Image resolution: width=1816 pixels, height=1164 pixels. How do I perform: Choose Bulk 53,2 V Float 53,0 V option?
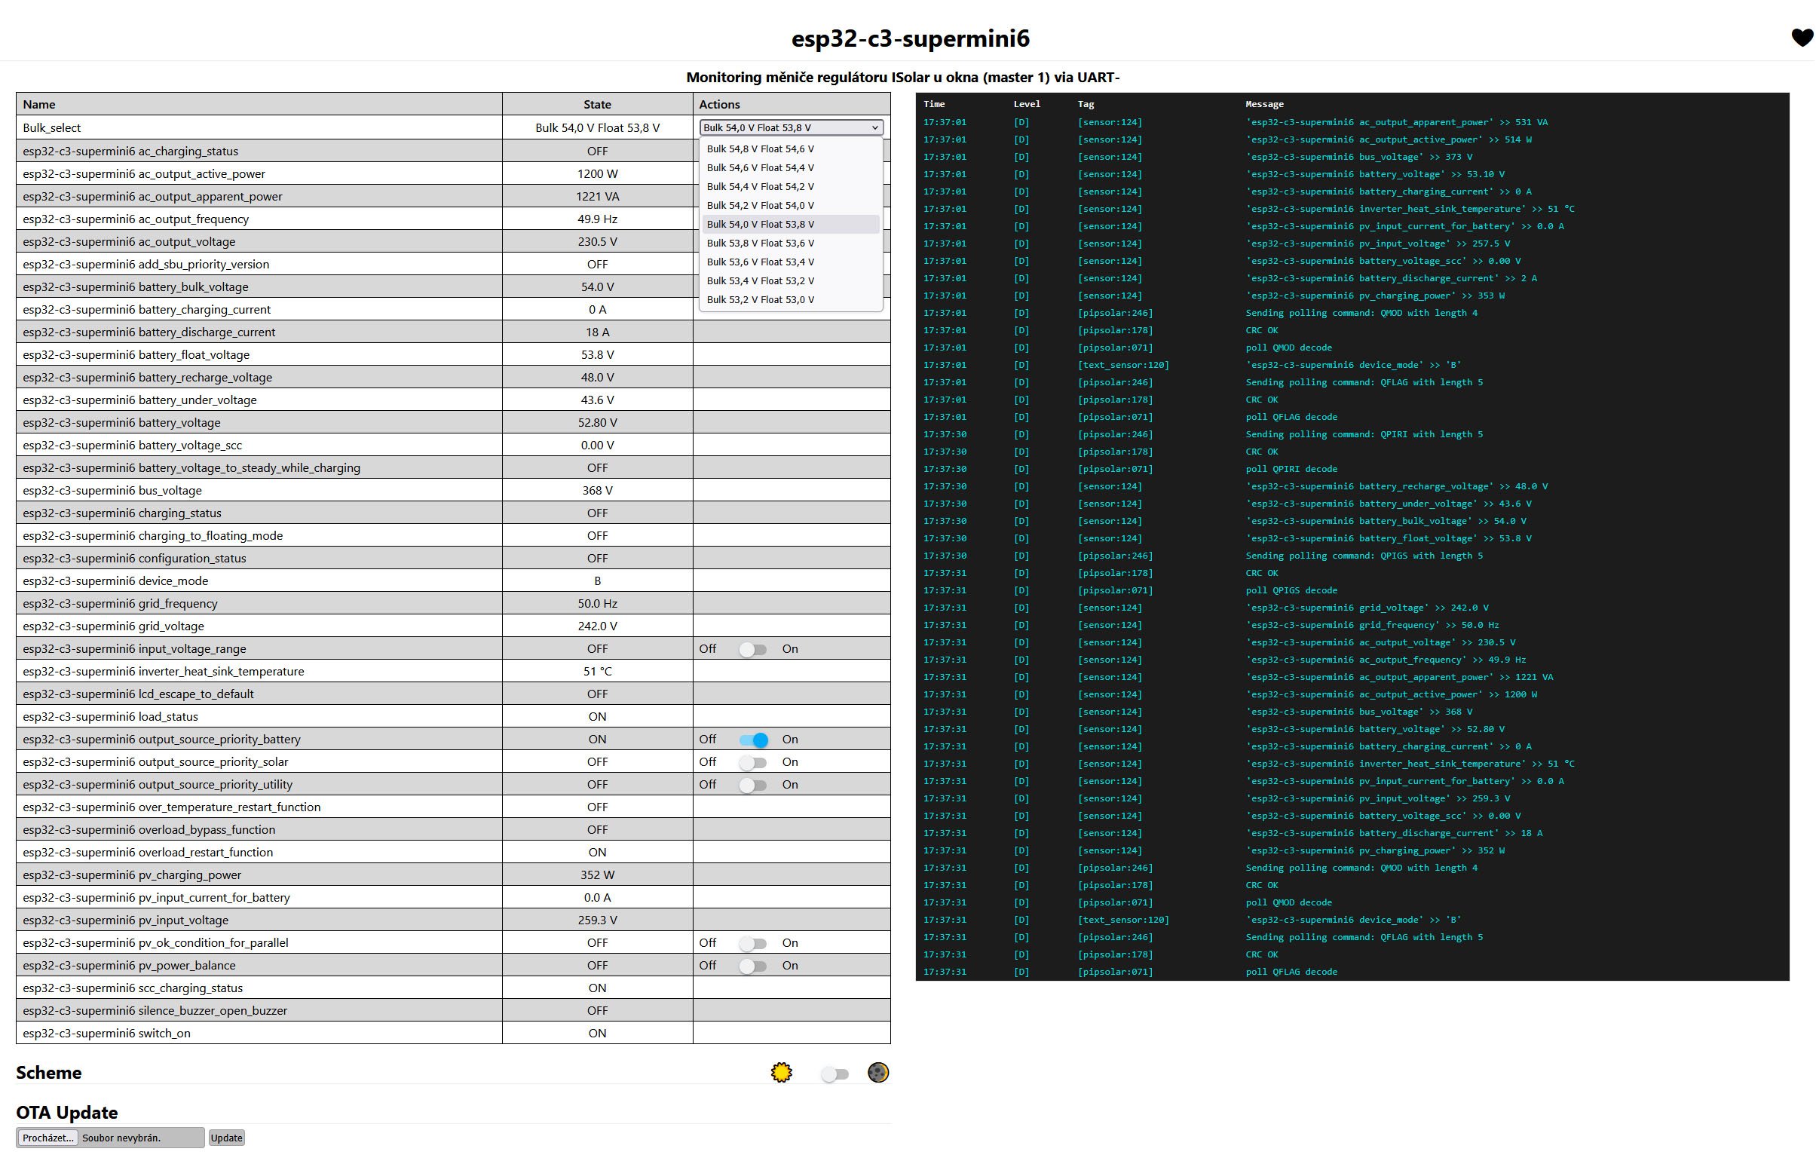[761, 300]
